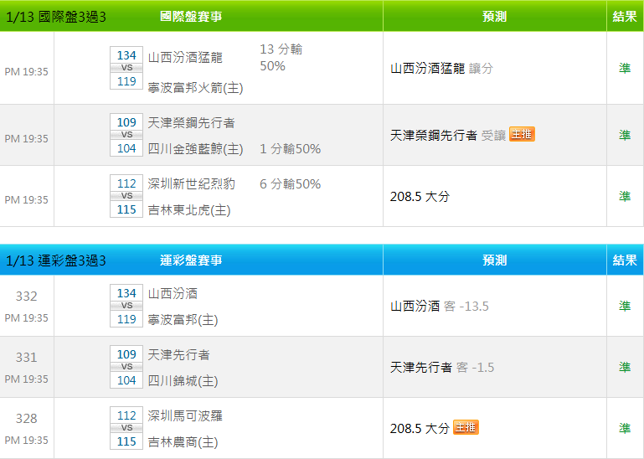The image size is (644, 459).
Task: Click the 預測 header in the 國際盤 table
Action: coord(494,17)
